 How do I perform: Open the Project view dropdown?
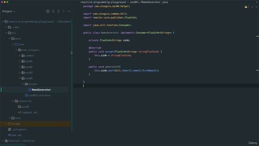tap(8, 11)
